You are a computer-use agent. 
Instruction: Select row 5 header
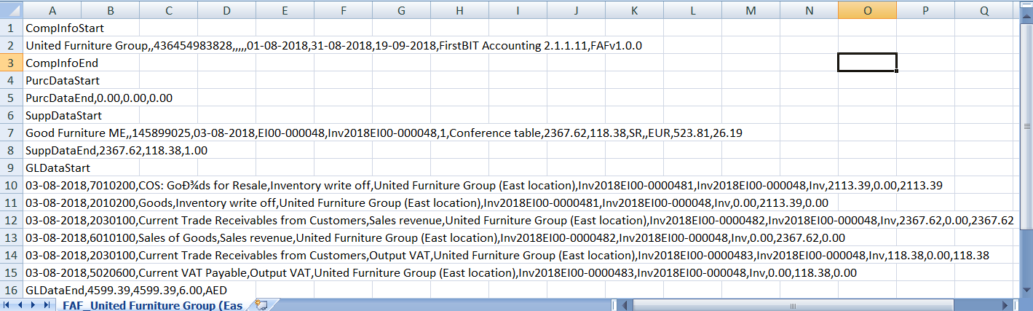(x=11, y=98)
